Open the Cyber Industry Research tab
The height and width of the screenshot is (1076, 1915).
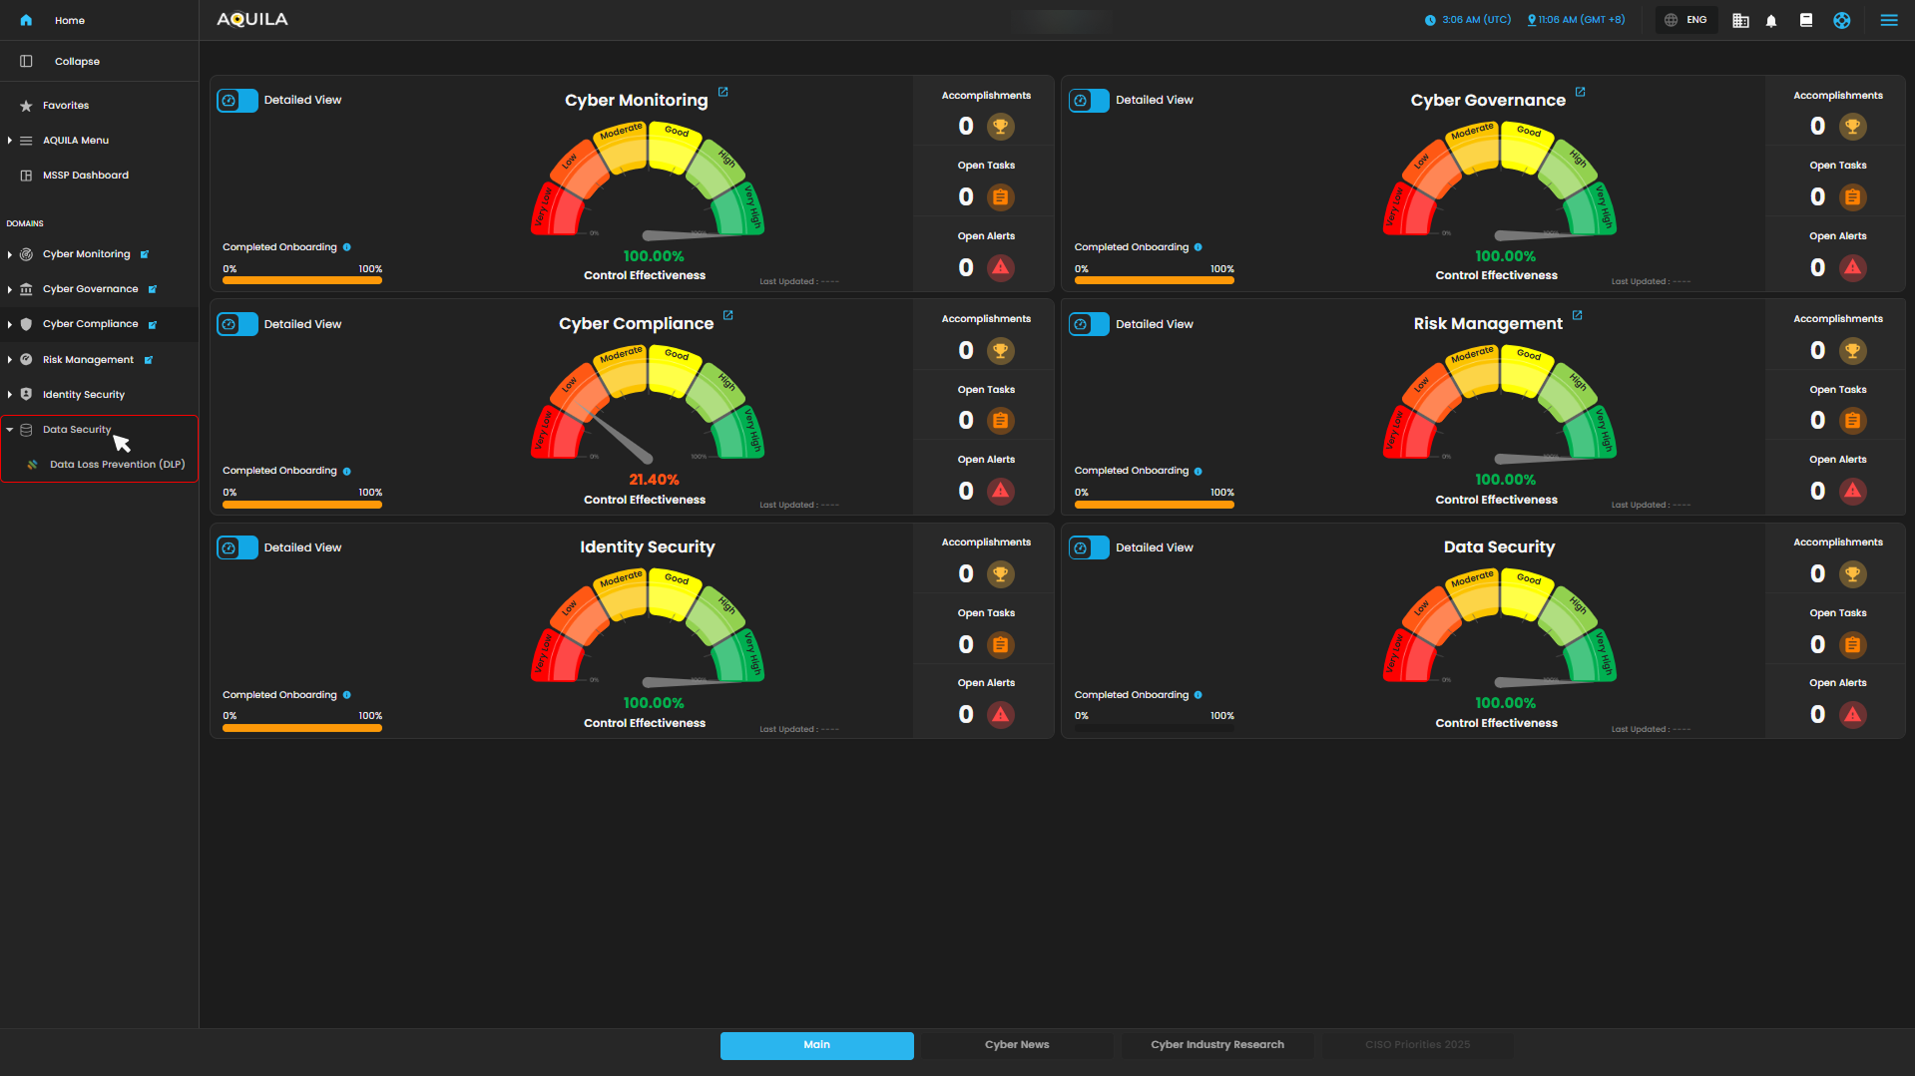tap(1216, 1045)
